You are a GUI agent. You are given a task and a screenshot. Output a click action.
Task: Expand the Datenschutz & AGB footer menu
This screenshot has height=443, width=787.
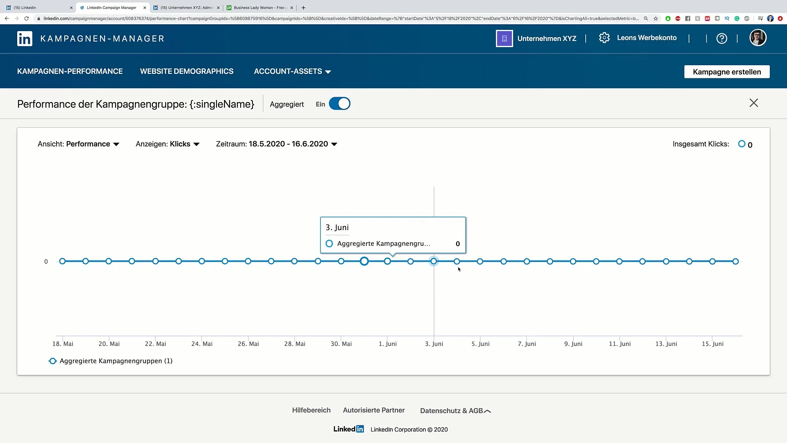coord(455,411)
